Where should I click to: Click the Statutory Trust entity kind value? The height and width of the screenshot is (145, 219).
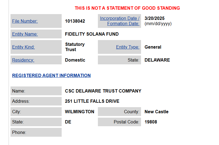click(x=75, y=47)
